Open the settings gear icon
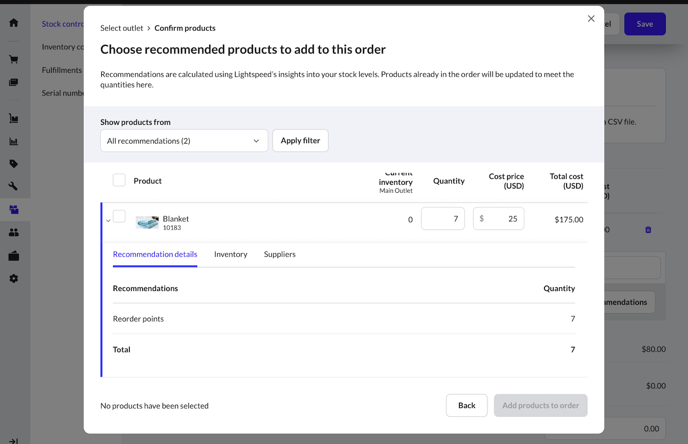 pos(14,278)
